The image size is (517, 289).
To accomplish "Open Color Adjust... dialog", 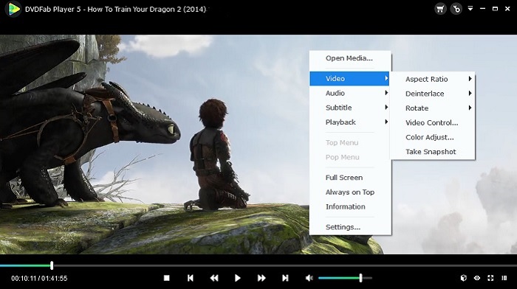I will pos(433,137).
